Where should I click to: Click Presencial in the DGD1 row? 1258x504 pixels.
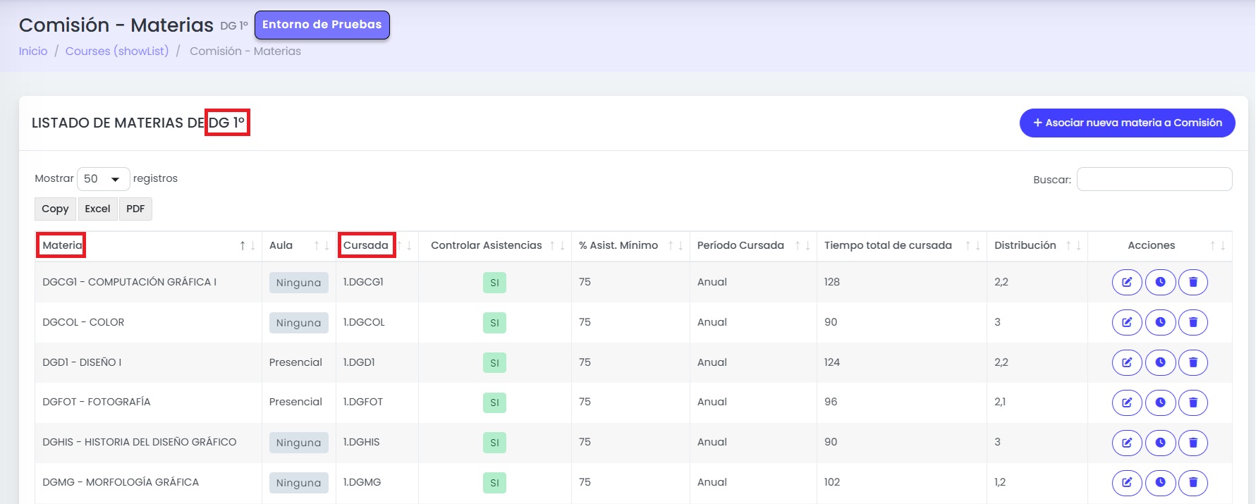295,362
